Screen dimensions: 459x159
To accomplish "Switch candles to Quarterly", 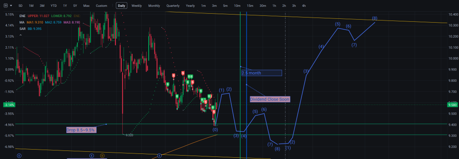I will (x=173, y=6).
